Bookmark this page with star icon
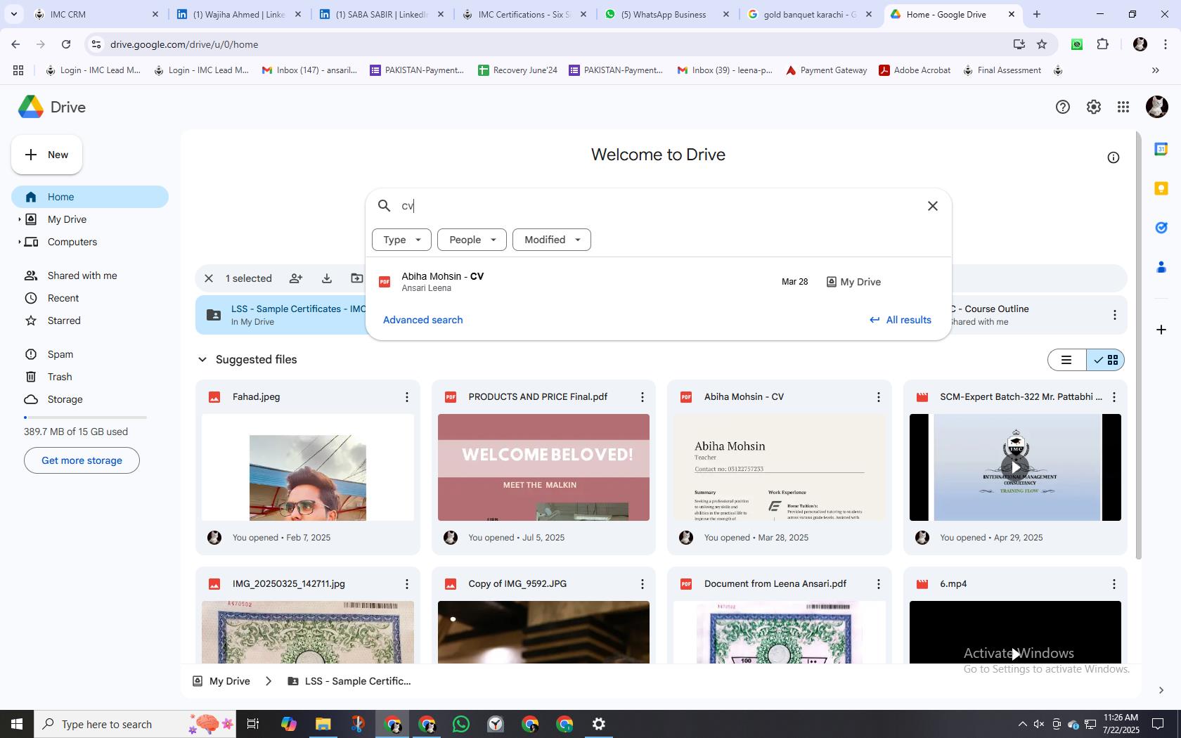 [1042, 44]
